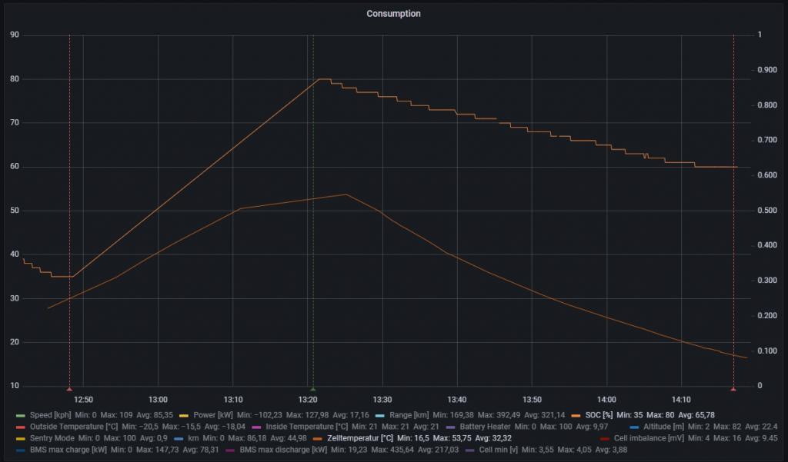788x462 pixels.
Task: Toggle the Power [kW] legend series
Action: 213,415
